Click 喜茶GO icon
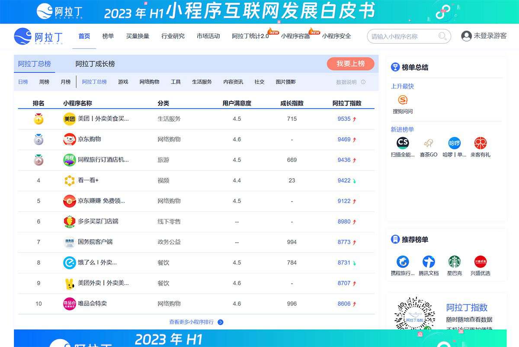This screenshot has height=347, width=519. coord(429,143)
